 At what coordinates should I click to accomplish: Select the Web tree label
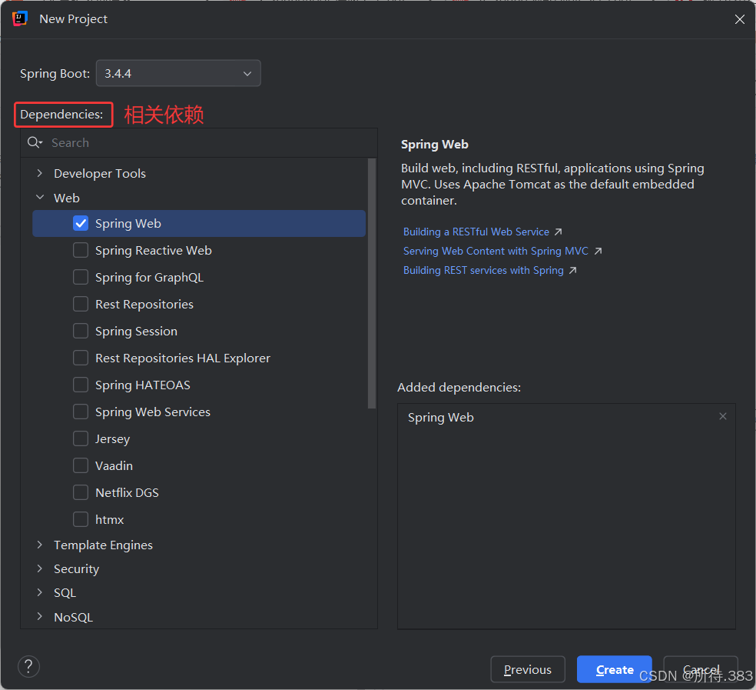click(67, 198)
